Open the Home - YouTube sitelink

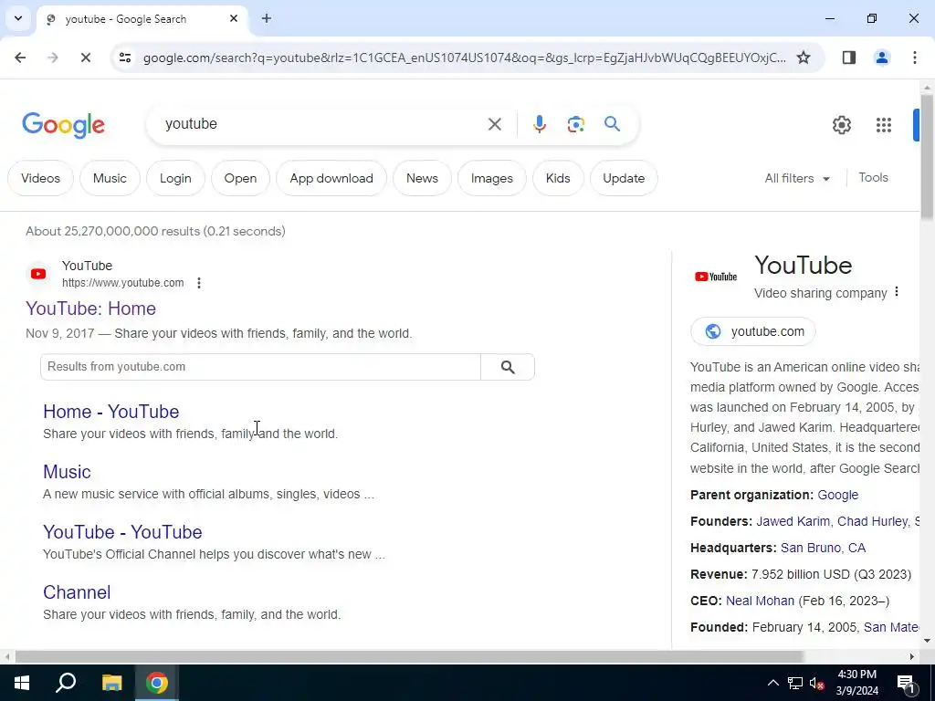point(110,412)
